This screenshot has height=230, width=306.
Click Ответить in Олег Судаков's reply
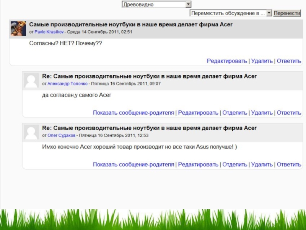click(x=289, y=164)
